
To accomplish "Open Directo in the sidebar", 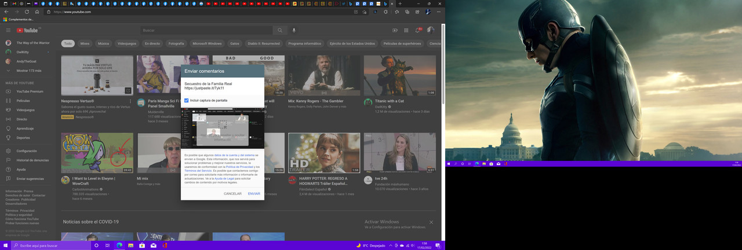I will (x=28, y=119).
